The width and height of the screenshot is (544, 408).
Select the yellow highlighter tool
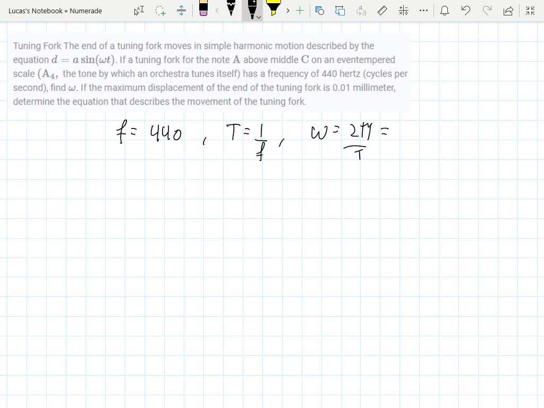(273, 10)
